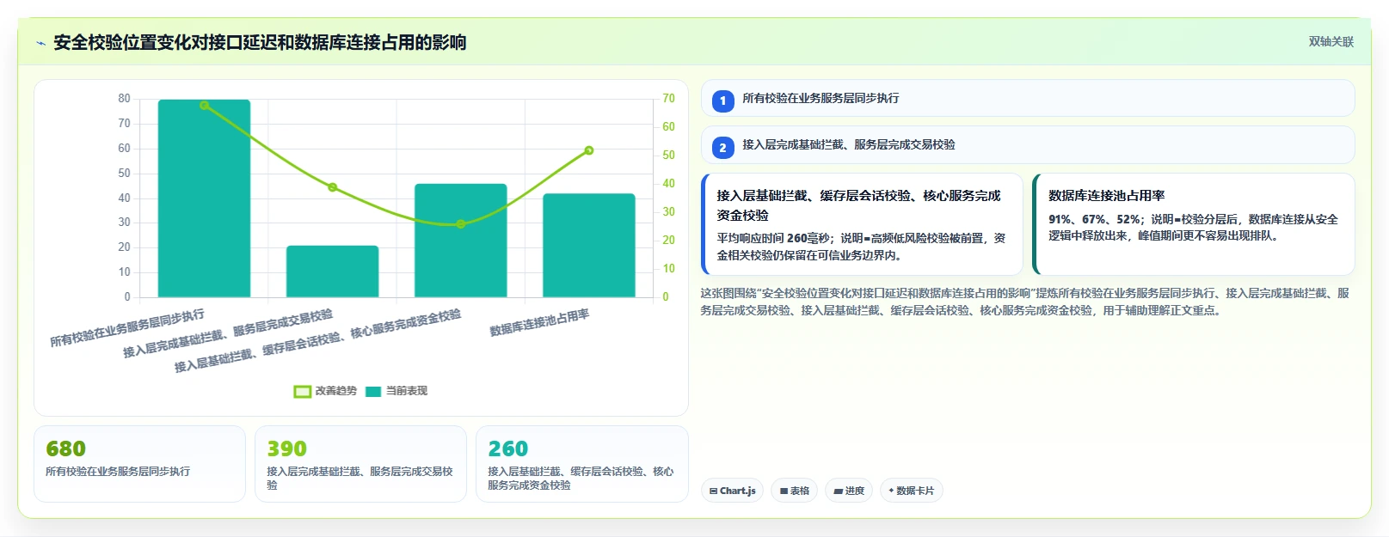Viewport: 1389px width, 537px height.
Task: Click the 数据库连接池占用率 bar
Action: [x=589, y=246]
